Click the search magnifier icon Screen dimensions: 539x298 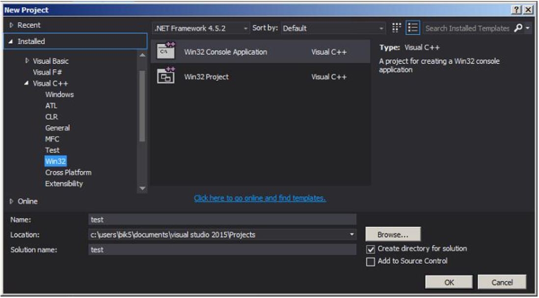coord(518,28)
